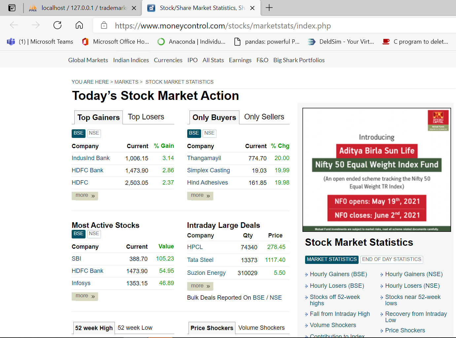The width and height of the screenshot is (456, 338).
Task: Click the Aditya Birla Capital logo in the ad
Action: (438, 120)
